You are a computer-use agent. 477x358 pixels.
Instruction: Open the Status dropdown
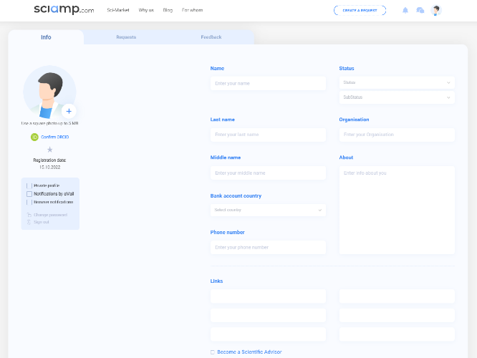[397, 82]
